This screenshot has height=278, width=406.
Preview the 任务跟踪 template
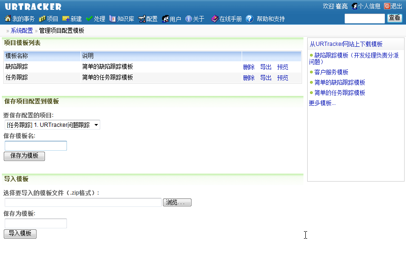[x=282, y=78]
